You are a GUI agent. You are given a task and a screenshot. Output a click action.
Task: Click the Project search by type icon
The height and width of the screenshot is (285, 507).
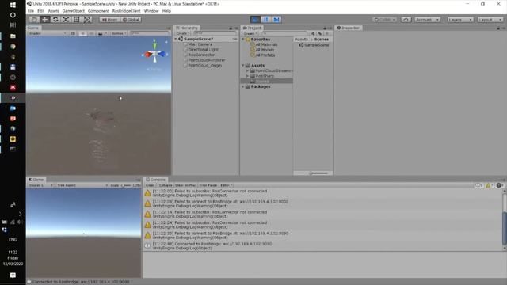313,33
